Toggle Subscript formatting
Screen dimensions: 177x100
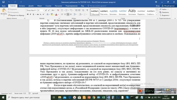coord(41,14)
